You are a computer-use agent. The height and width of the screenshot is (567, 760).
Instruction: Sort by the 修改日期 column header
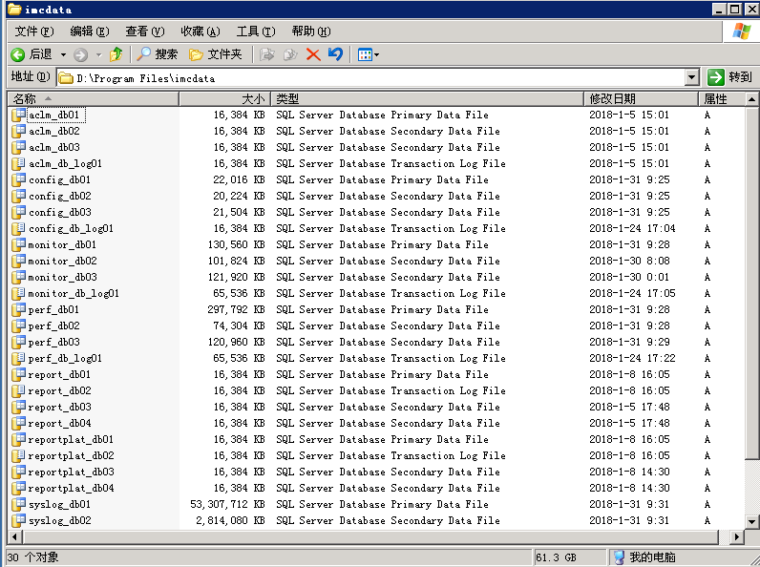tap(641, 99)
